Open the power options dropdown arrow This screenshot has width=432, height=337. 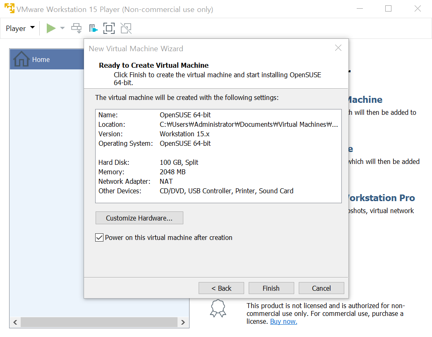[62, 28]
